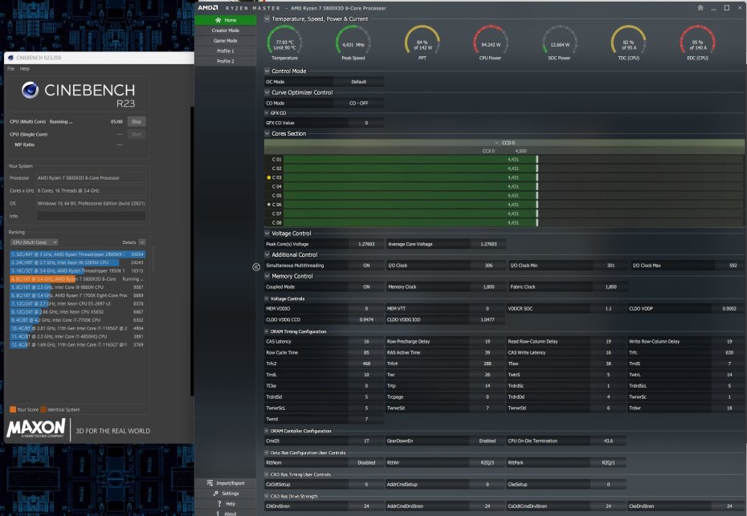Click the bug report icon in title bar
Viewport: 747px width, 516px height.
[700, 8]
